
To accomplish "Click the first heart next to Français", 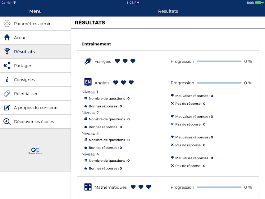I will [x=117, y=61].
